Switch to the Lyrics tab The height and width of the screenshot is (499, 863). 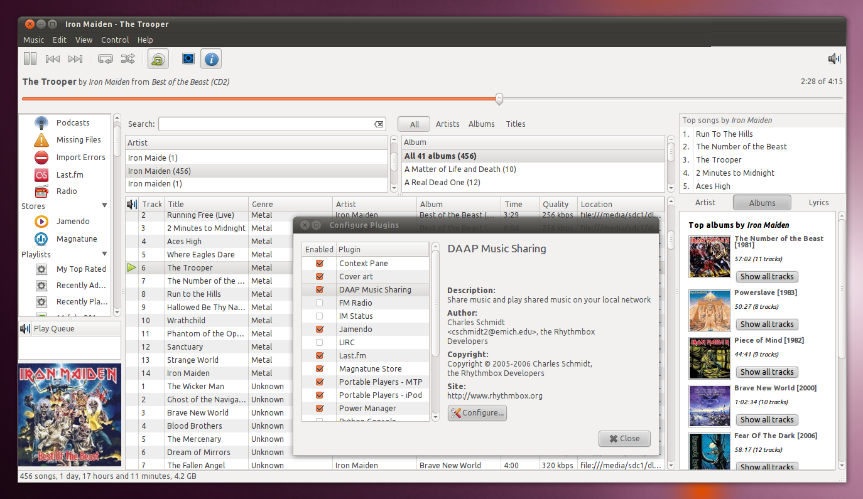(819, 203)
